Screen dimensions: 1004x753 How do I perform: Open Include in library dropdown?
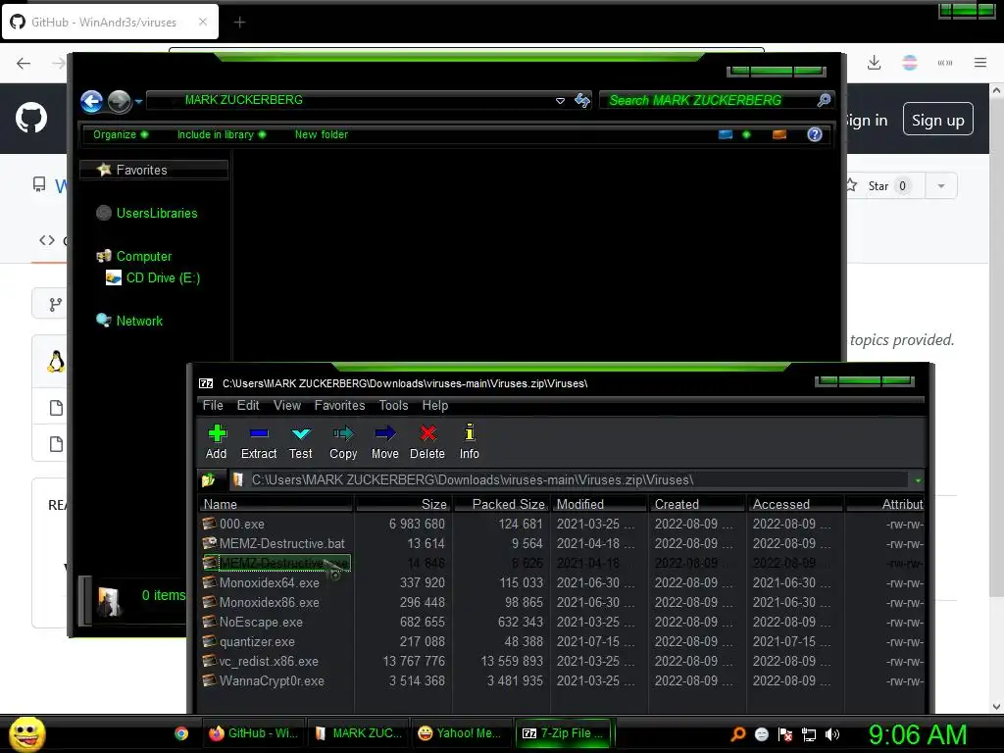tap(222, 134)
